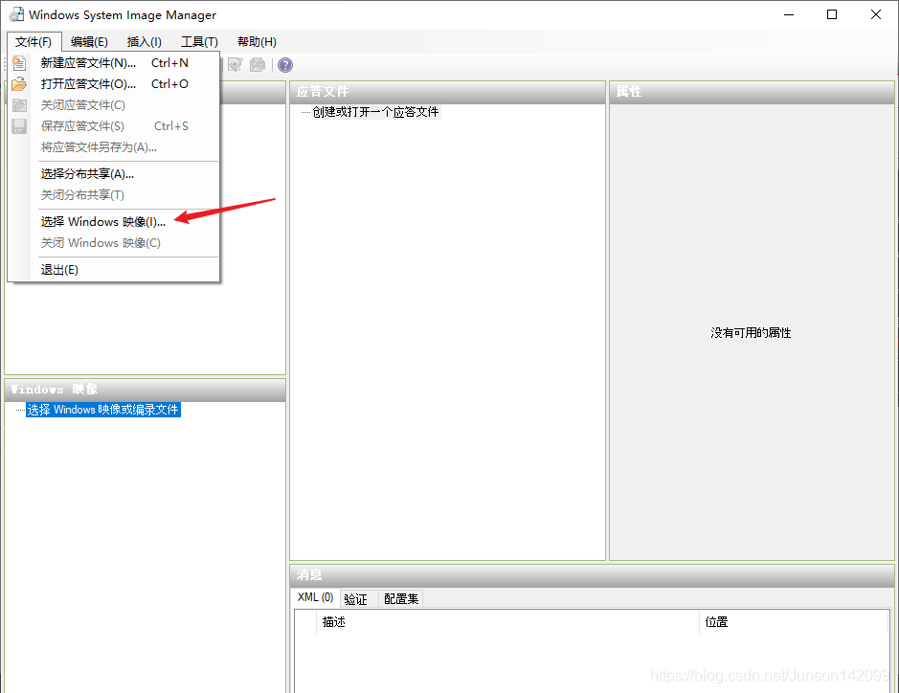This screenshot has height=693, width=899.
Task: Click the grayed 关闭应答文件(C) entry
Action: tap(114, 105)
